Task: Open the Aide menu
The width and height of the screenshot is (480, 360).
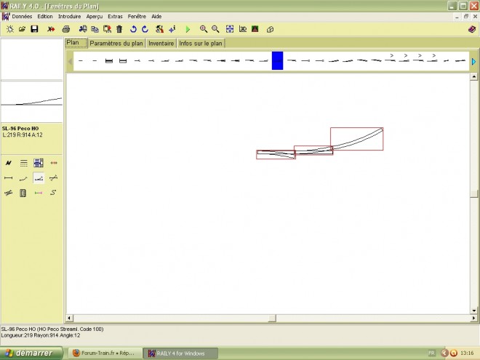Action: (156, 17)
